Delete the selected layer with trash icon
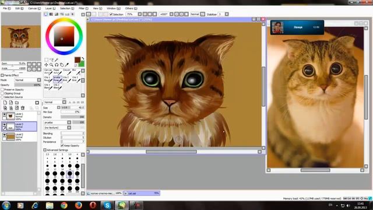 pos(23,108)
